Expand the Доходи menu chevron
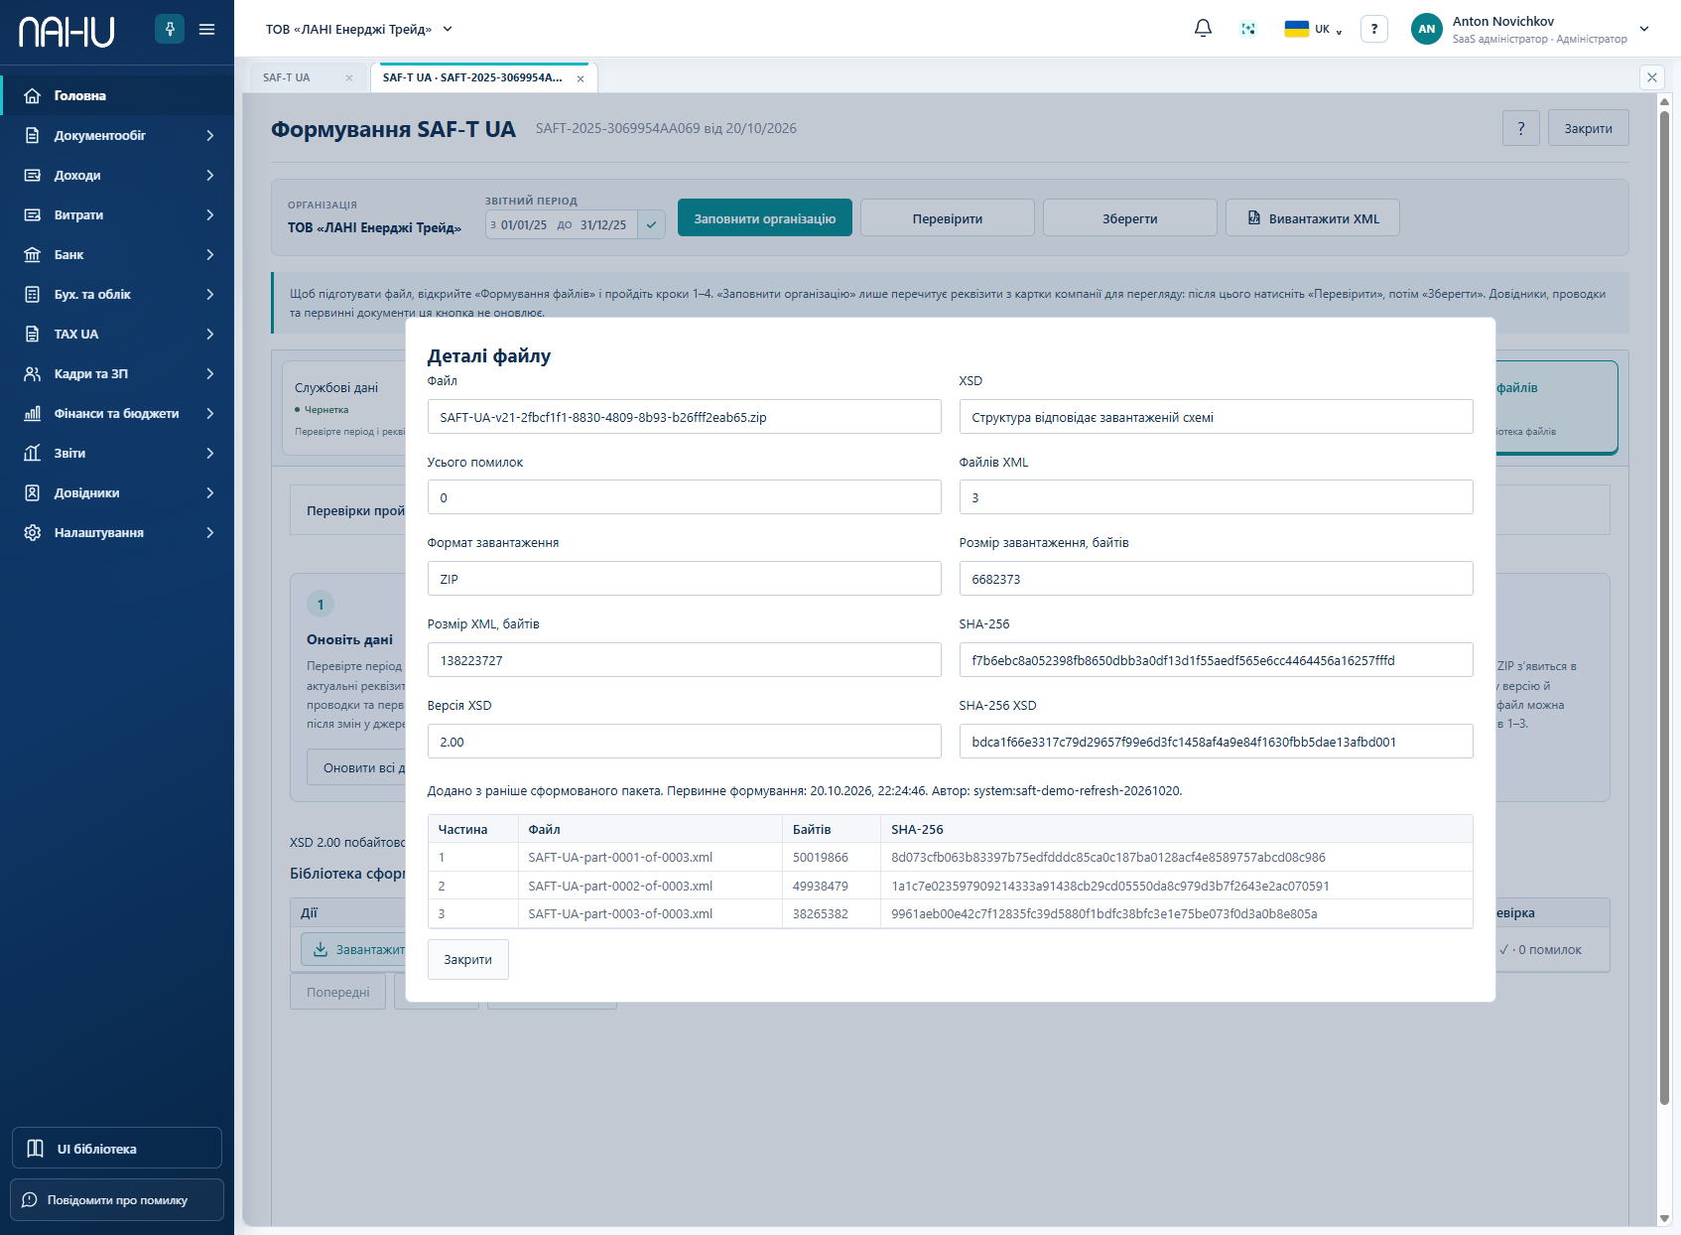 (210, 175)
